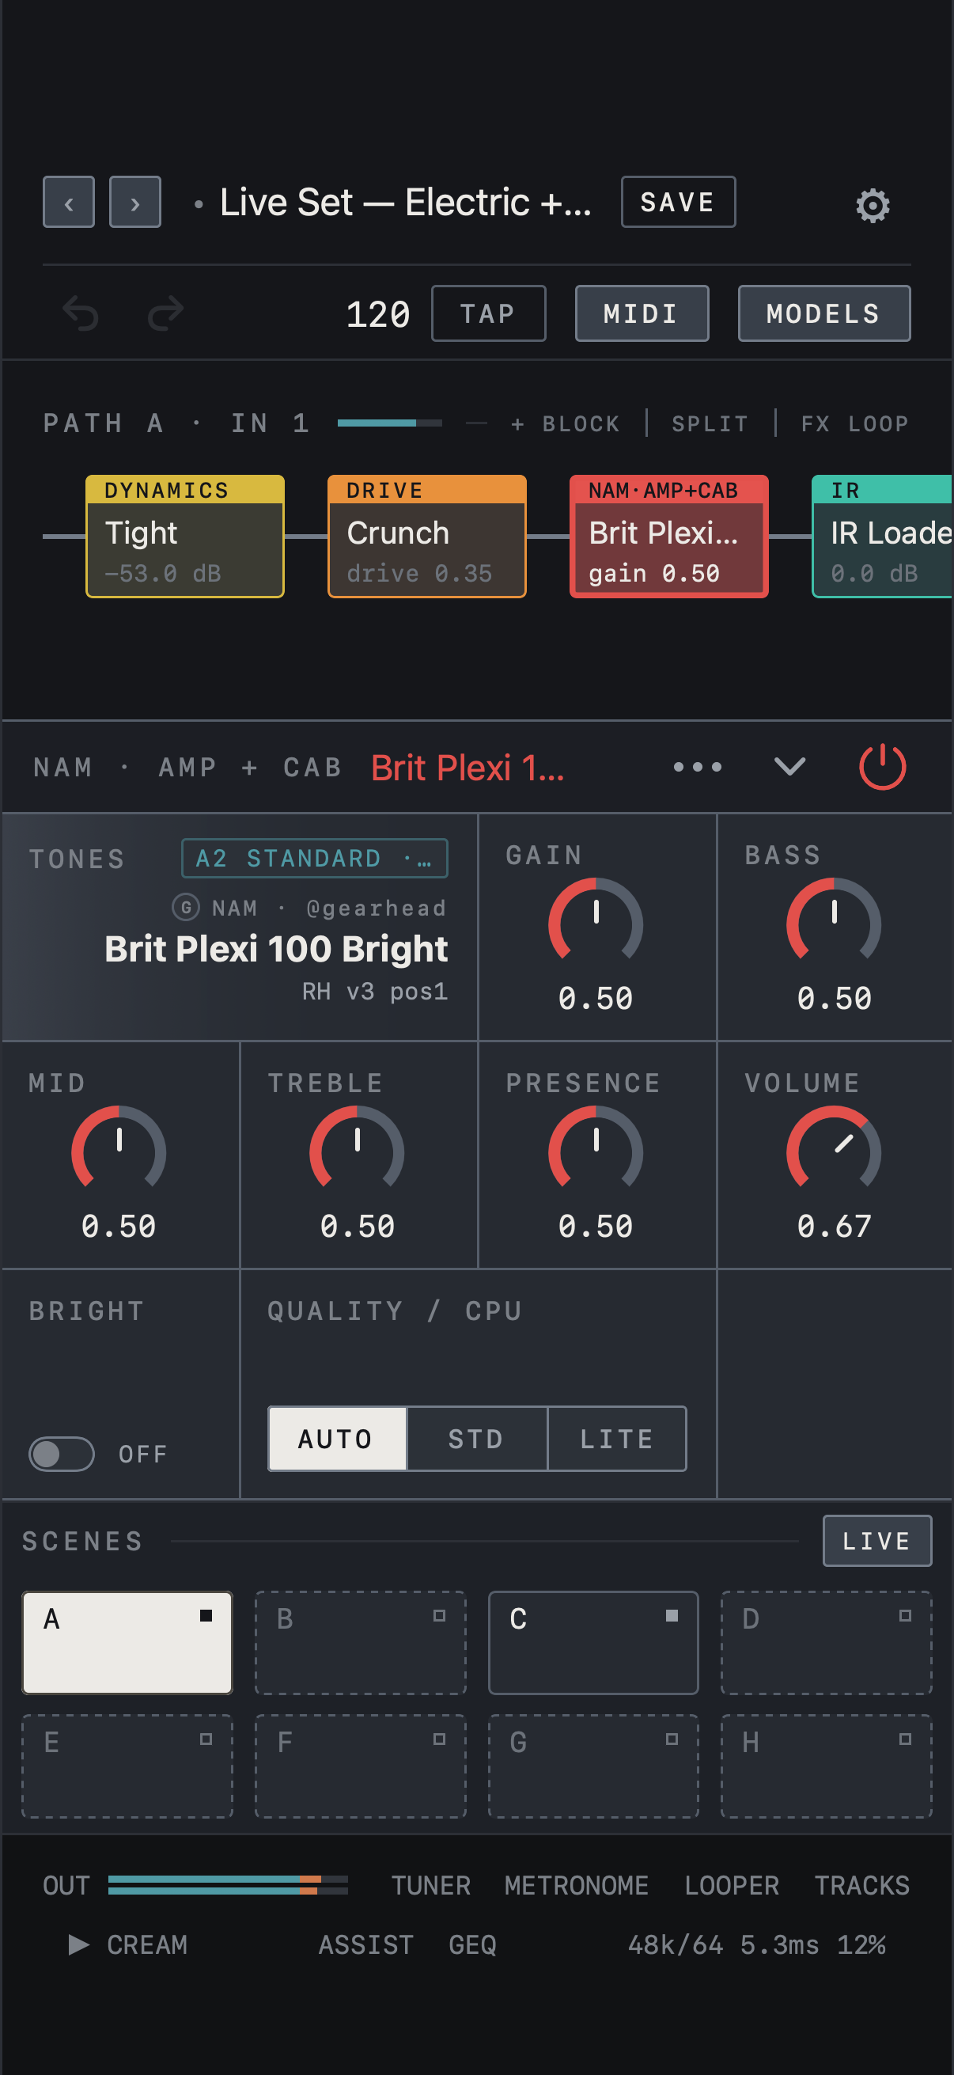Image resolution: width=954 pixels, height=2075 pixels.
Task: Open the MIDI panel
Action: (x=642, y=313)
